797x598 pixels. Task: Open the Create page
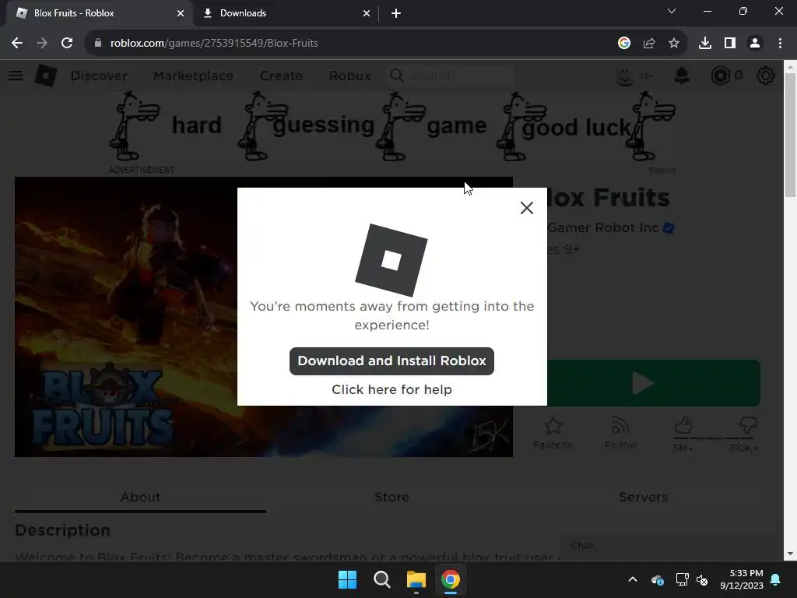[281, 76]
